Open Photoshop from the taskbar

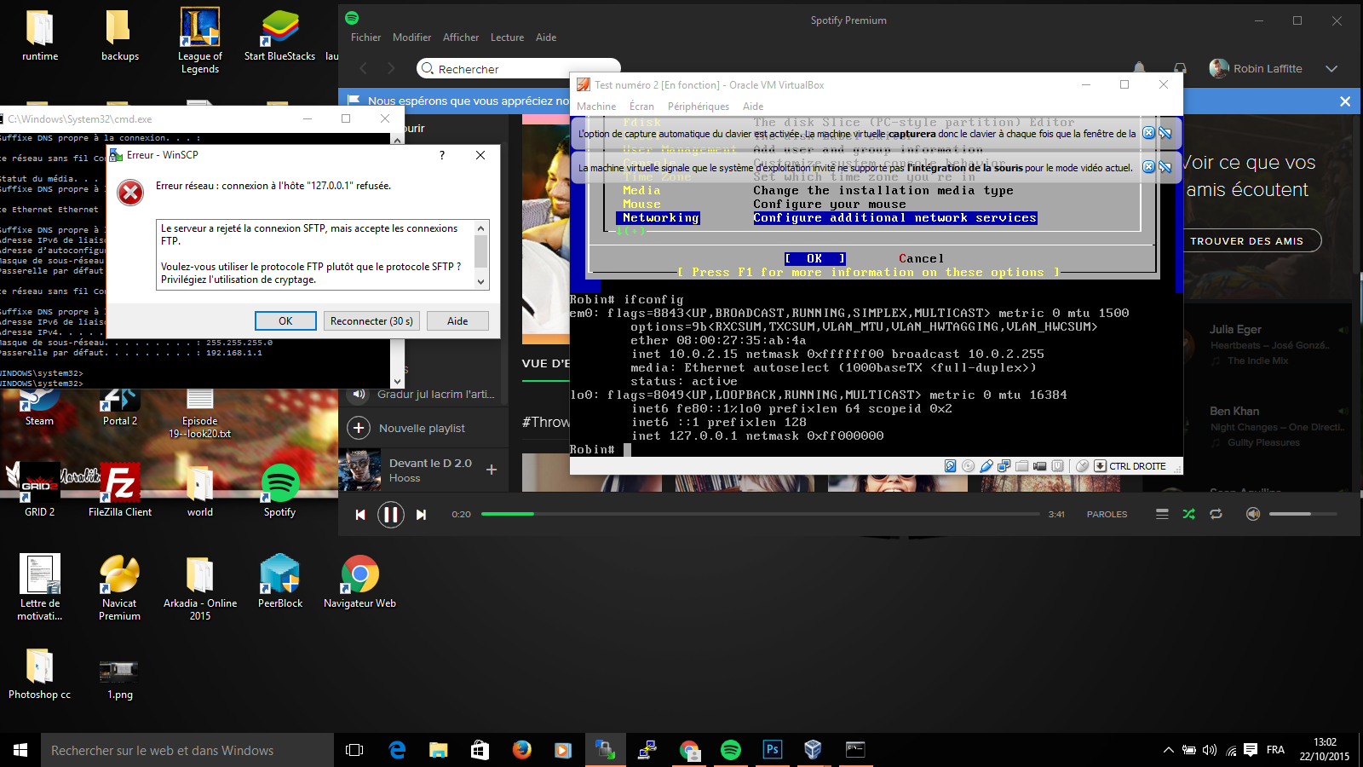coord(772,750)
